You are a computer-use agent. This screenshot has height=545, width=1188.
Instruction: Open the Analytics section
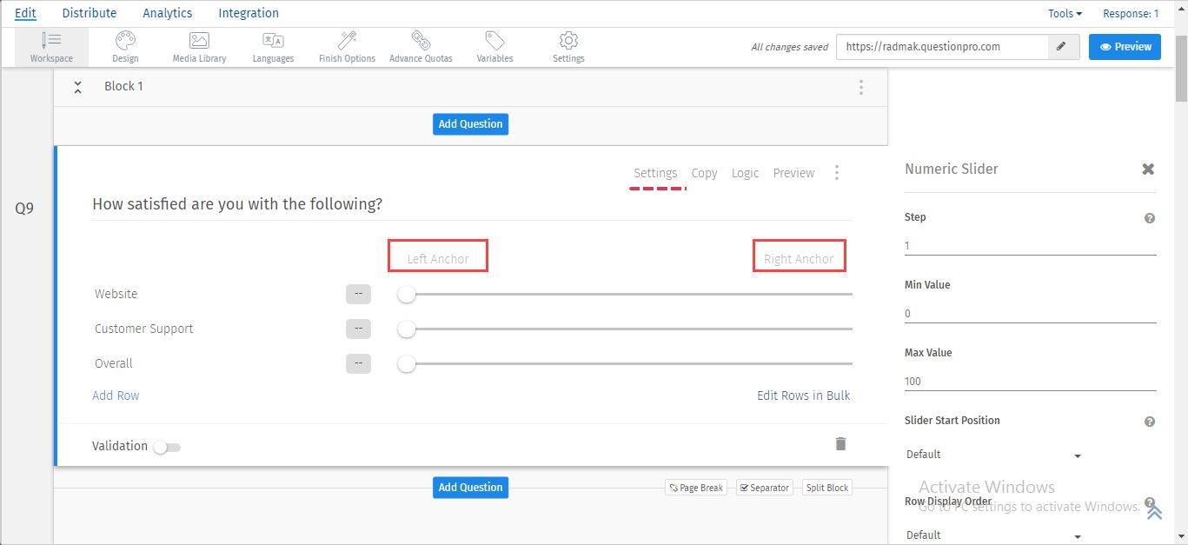coord(167,12)
